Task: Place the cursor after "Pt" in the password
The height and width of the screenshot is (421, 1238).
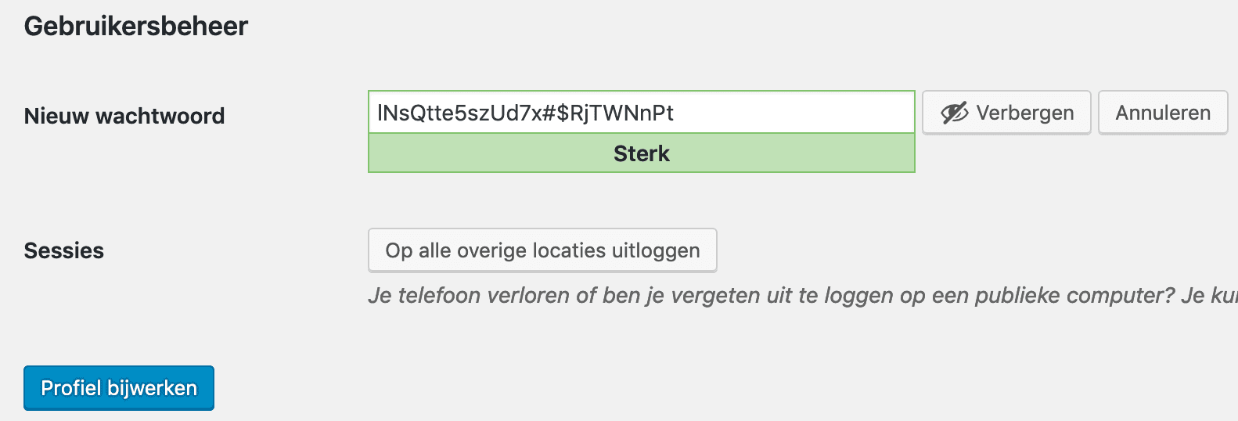Action: pyautogui.click(x=675, y=113)
